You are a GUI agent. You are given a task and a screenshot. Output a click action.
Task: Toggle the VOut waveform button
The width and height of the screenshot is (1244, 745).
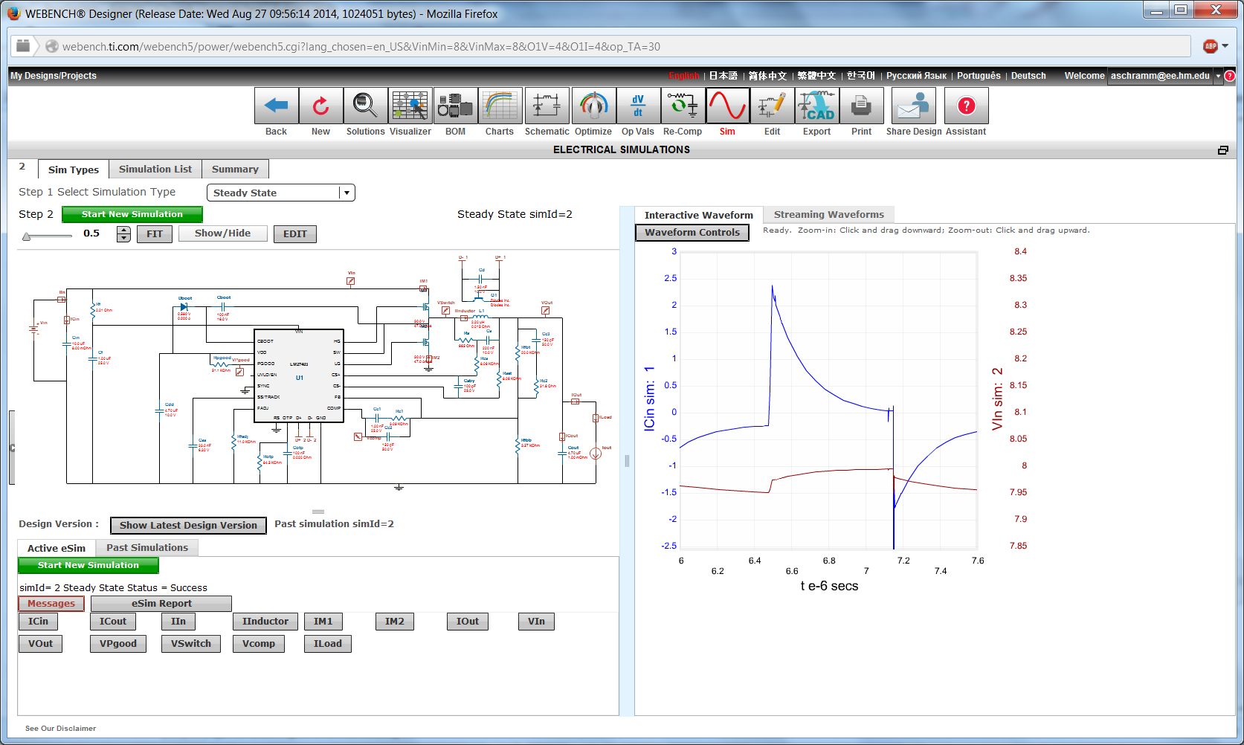point(41,644)
